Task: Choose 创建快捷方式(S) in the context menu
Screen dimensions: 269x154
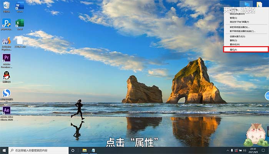Action: coord(246,37)
